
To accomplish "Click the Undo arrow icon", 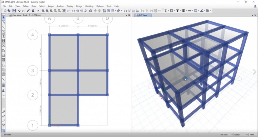I will [x=19, y=11].
